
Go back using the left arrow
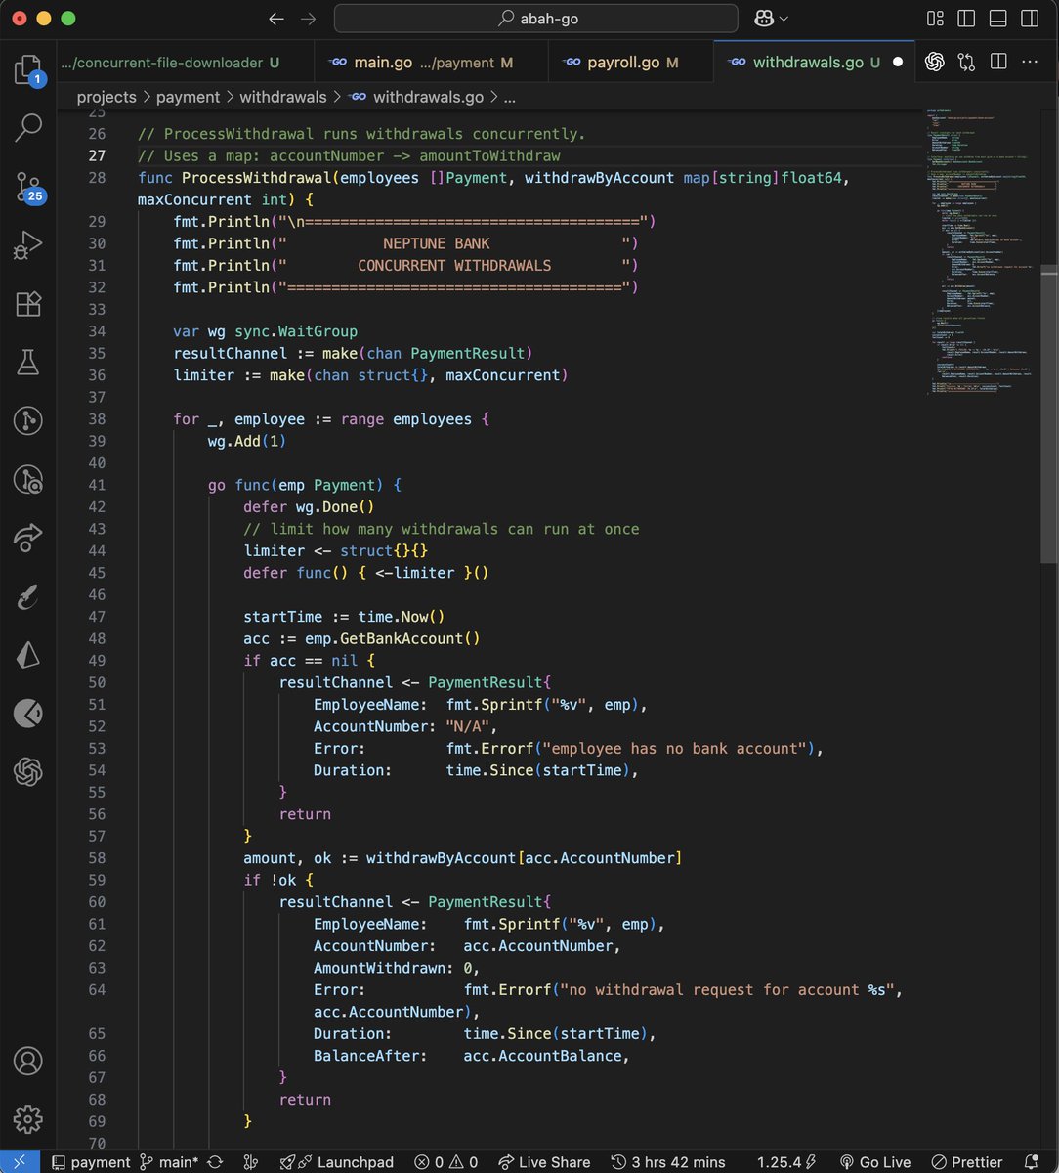tap(276, 19)
